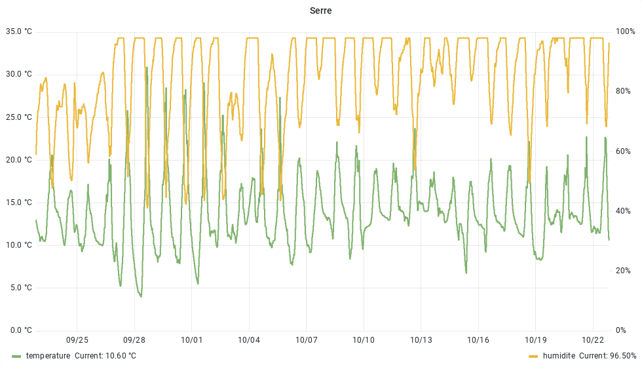Viewport: 642px width, 367px height.
Task: Click the 09/28 date axis label
Action: pos(134,340)
